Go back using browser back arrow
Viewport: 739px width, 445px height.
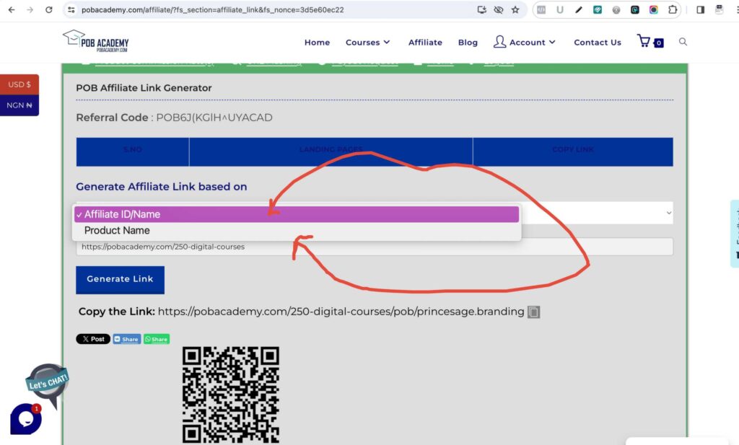point(12,9)
